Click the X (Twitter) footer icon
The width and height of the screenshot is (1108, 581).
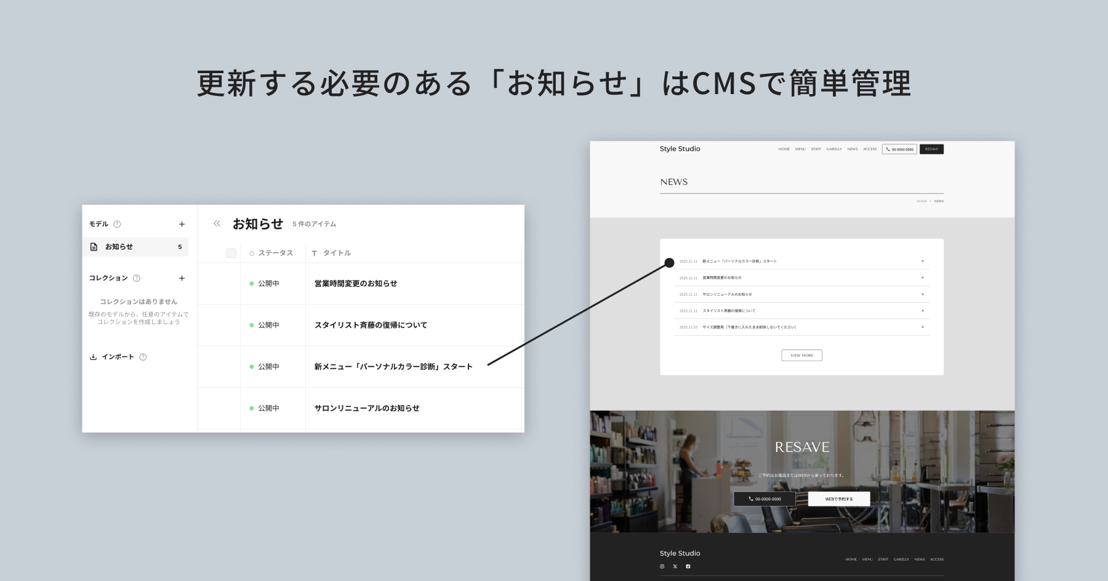(675, 566)
